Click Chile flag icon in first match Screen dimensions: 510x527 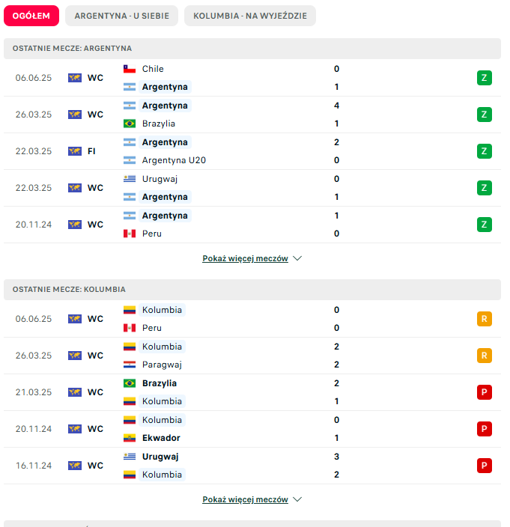130,69
